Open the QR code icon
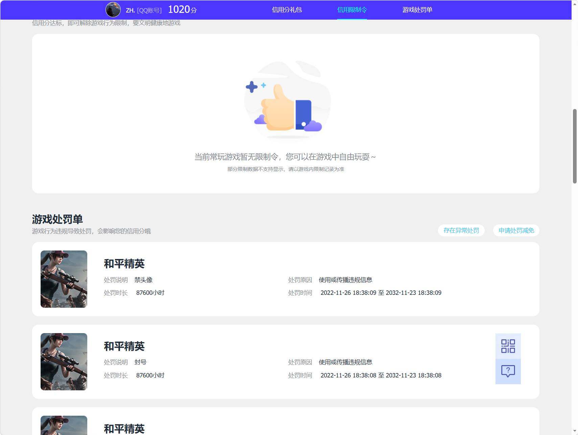The image size is (578, 435). (508, 346)
